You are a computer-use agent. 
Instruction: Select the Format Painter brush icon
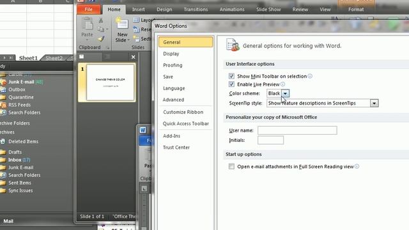coord(101,39)
